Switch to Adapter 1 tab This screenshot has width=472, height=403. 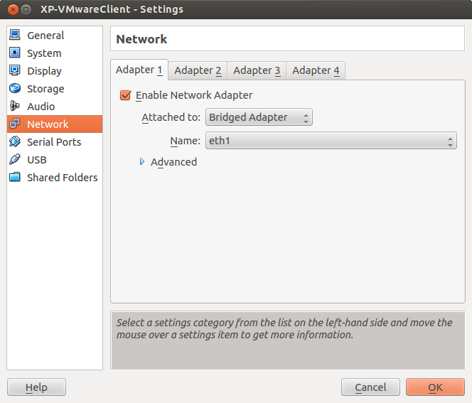(x=139, y=70)
